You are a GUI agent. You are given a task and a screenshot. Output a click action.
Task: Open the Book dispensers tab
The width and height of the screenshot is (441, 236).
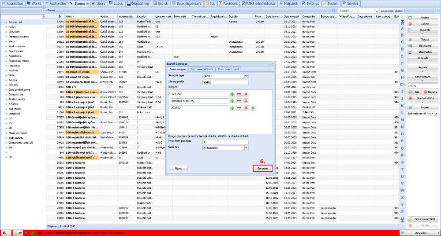click(x=187, y=4)
